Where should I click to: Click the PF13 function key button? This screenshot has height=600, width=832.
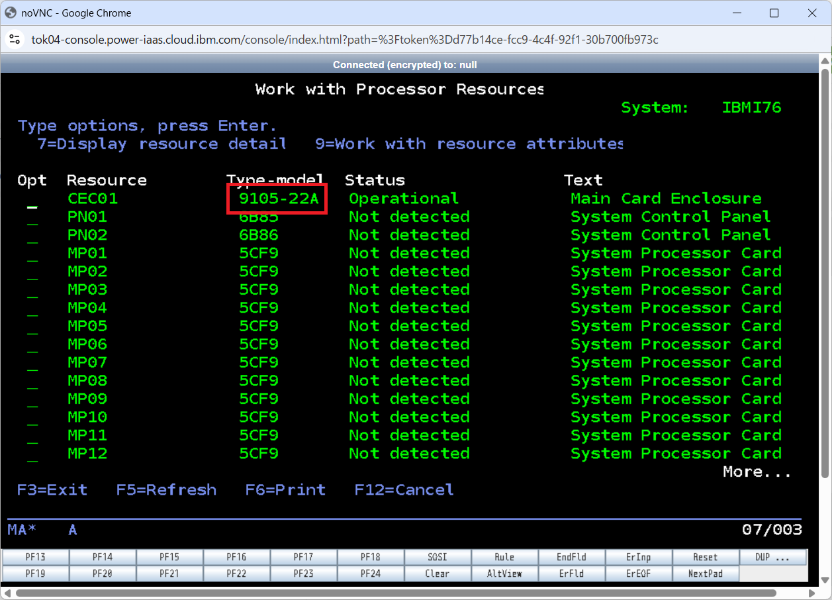point(36,557)
